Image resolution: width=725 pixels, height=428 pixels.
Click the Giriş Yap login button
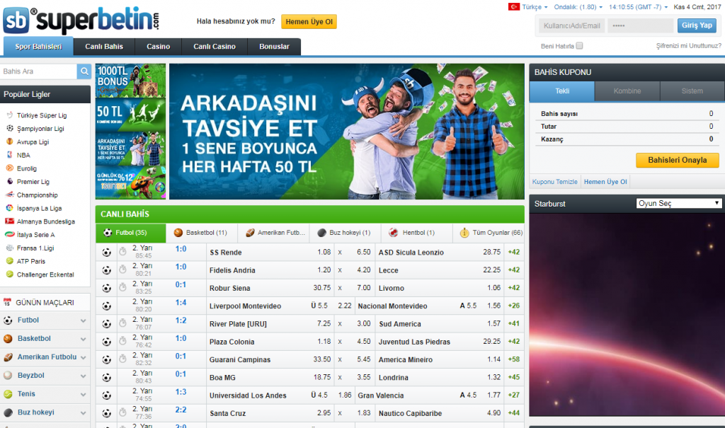[697, 25]
